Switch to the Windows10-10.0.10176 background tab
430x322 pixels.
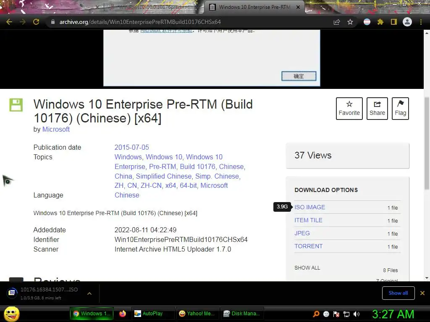(154, 7)
